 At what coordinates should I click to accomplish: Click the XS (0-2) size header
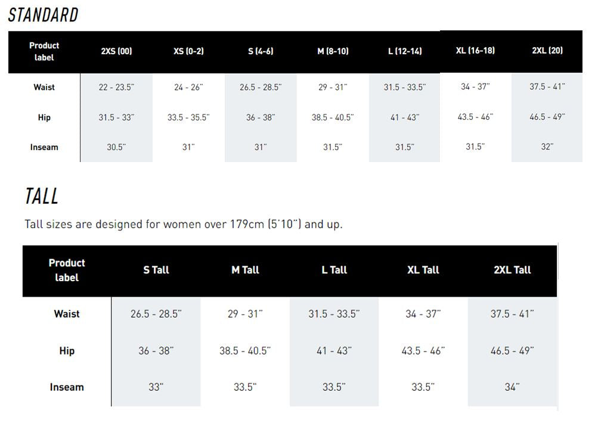(188, 51)
